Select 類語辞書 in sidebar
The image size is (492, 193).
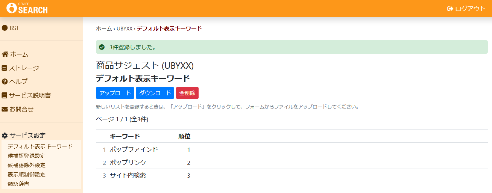tap(18, 184)
